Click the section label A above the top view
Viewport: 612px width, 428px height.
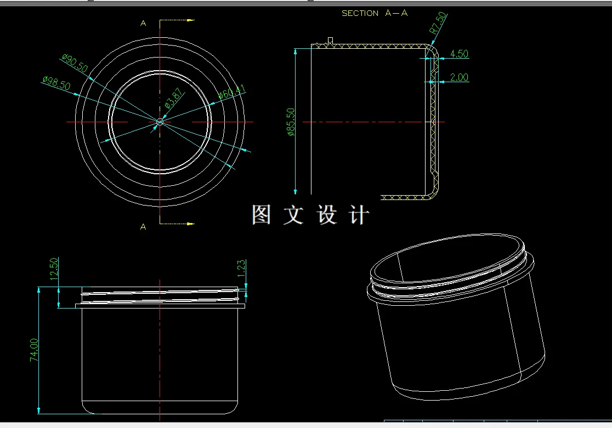143,24
